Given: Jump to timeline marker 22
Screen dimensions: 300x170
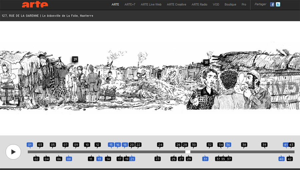Looking at the screenshot, I should [138, 145].
